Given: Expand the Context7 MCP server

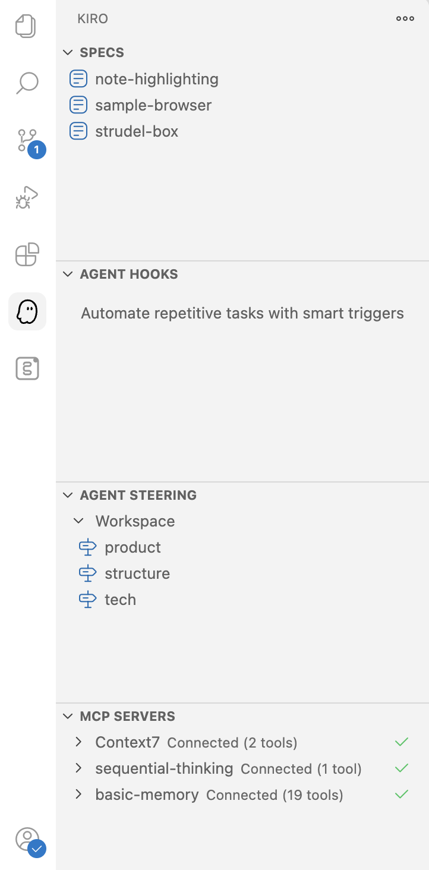Looking at the screenshot, I should 78,742.
